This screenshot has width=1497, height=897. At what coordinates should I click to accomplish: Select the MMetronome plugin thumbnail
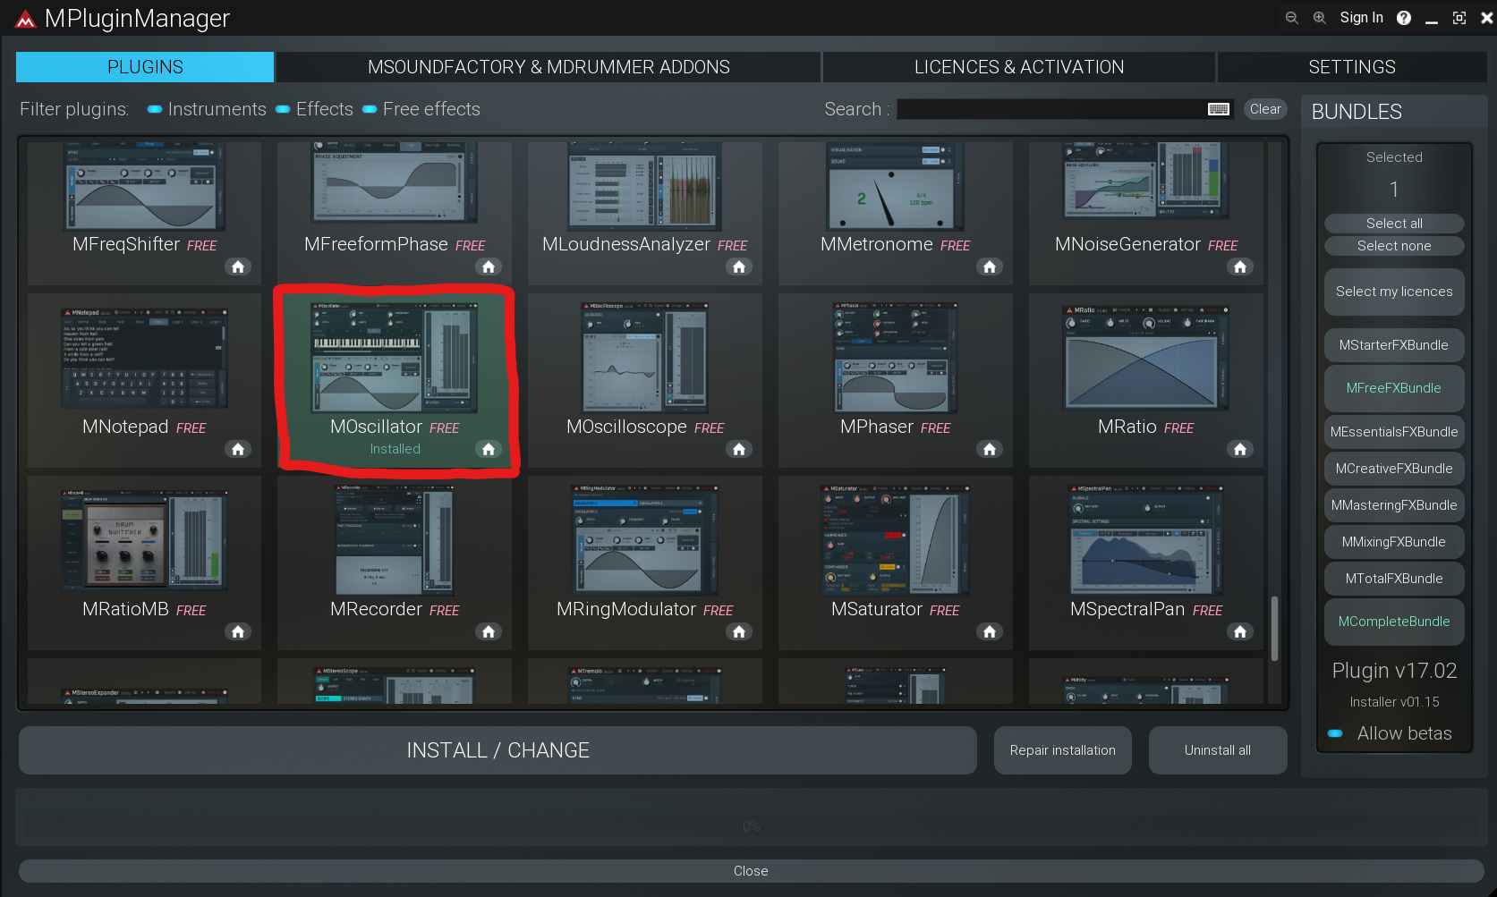[895, 186]
